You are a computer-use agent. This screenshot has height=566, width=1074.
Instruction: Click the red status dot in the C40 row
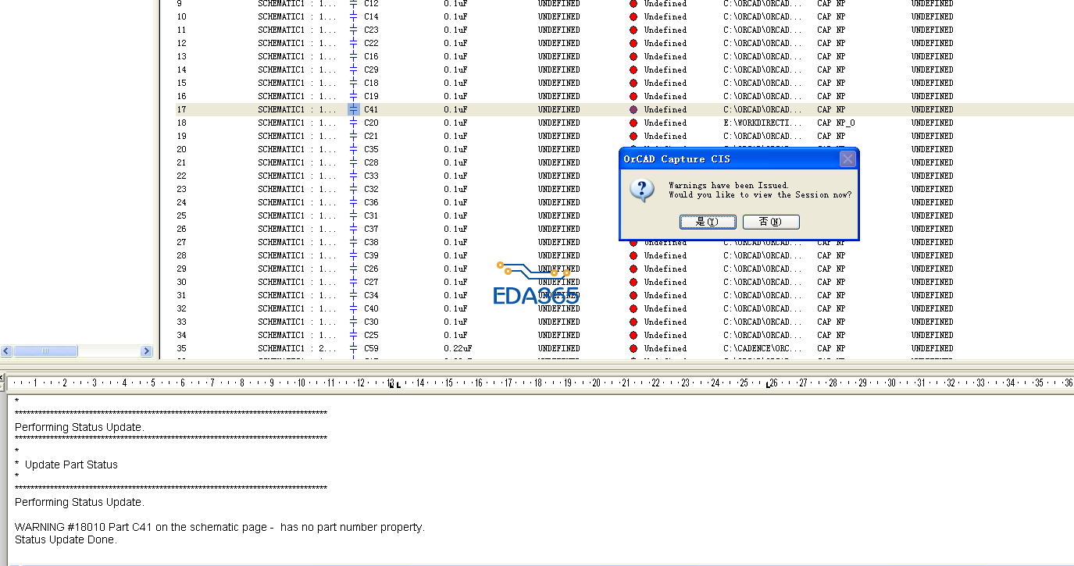click(633, 308)
